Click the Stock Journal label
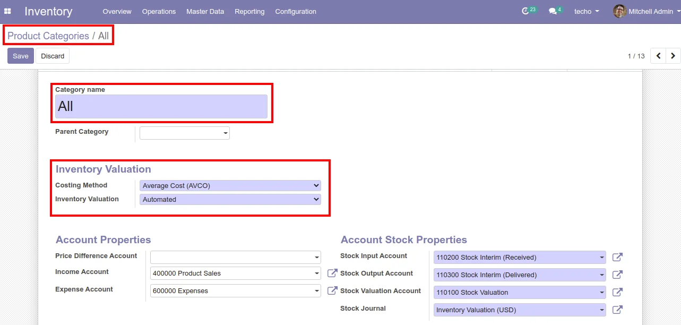The height and width of the screenshot is (325, 681). pos(363,309)
